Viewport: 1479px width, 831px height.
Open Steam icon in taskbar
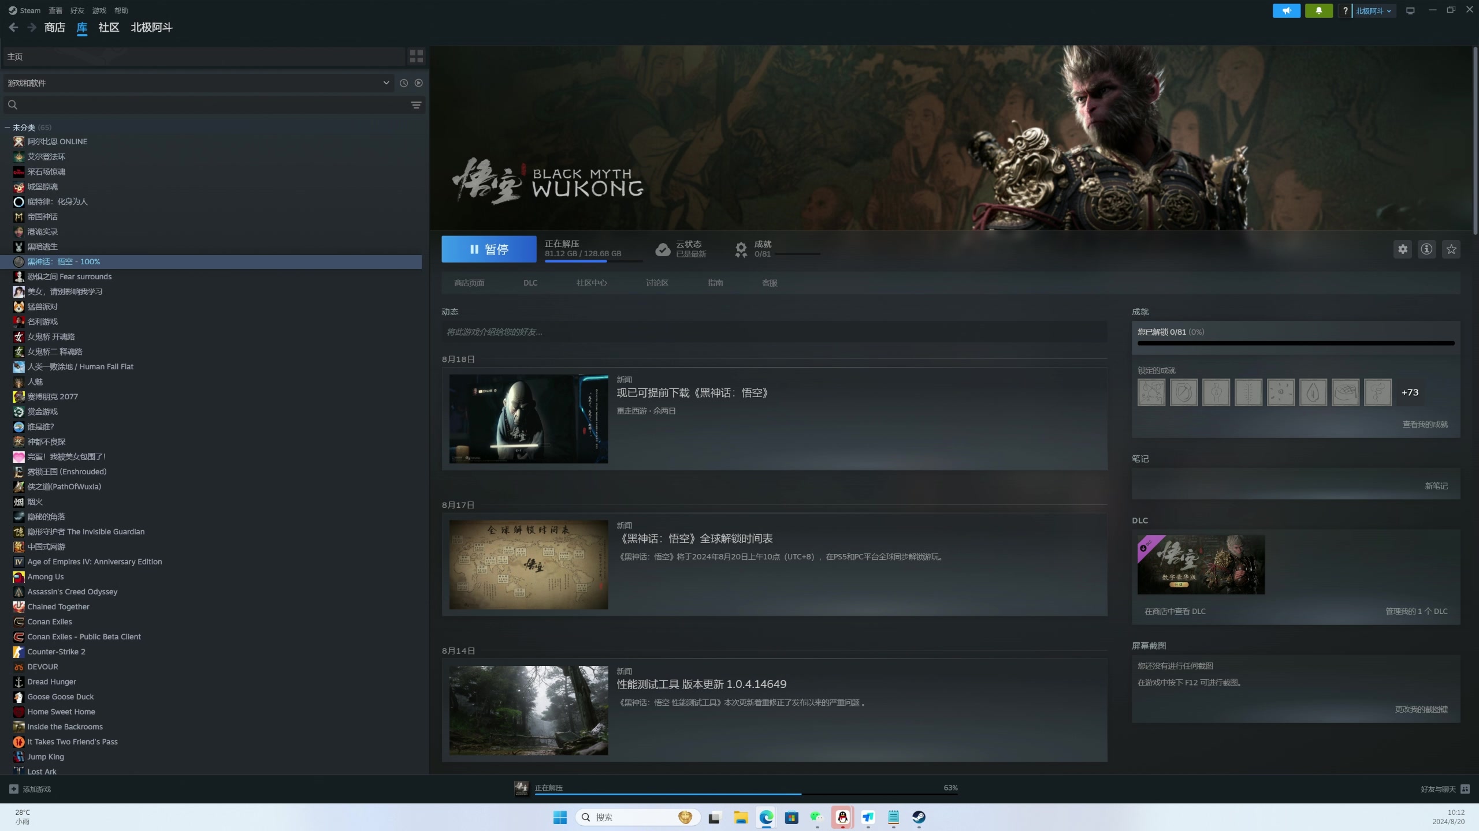tap(919, 817)
